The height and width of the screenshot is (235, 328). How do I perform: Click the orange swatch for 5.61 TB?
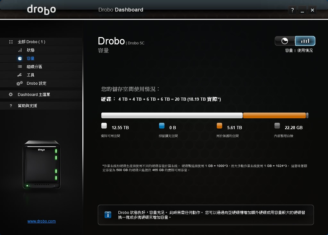(219, 126)
